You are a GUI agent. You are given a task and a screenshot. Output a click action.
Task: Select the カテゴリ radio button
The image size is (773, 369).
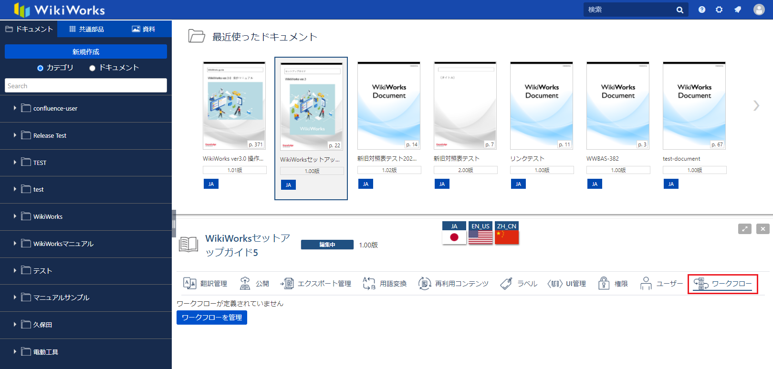pyautogui.click(x=41, y=68)
